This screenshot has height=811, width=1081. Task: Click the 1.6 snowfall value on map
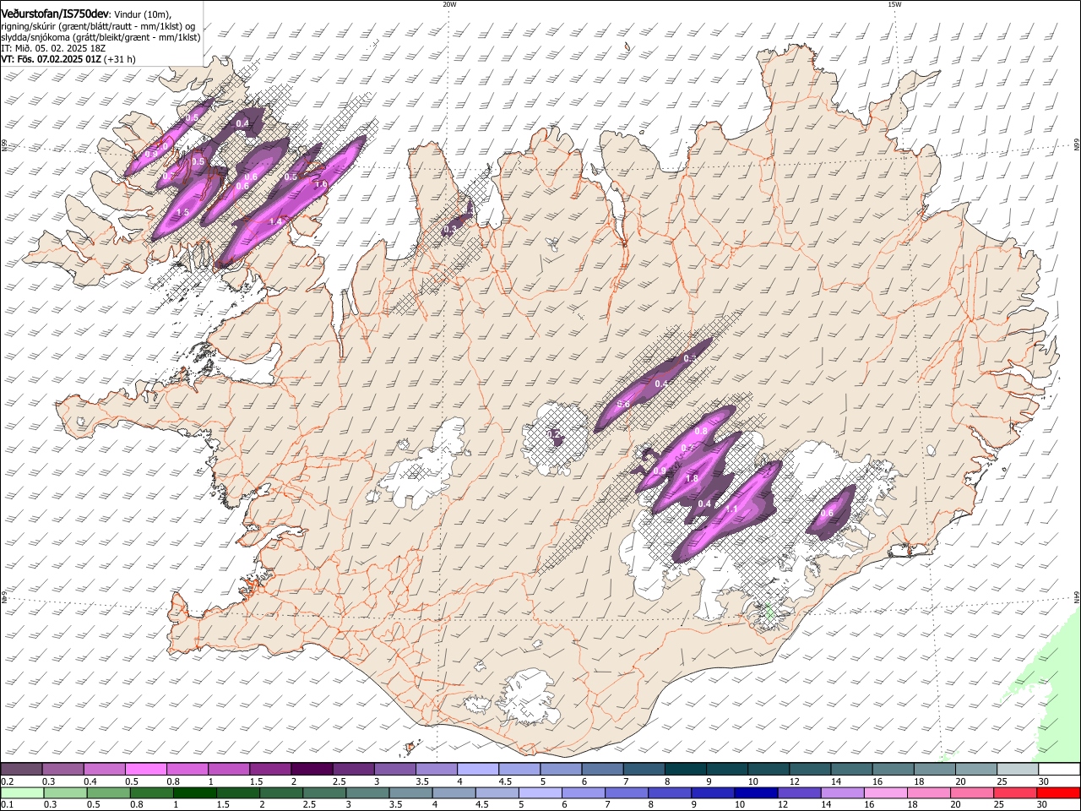coord(321,184)
